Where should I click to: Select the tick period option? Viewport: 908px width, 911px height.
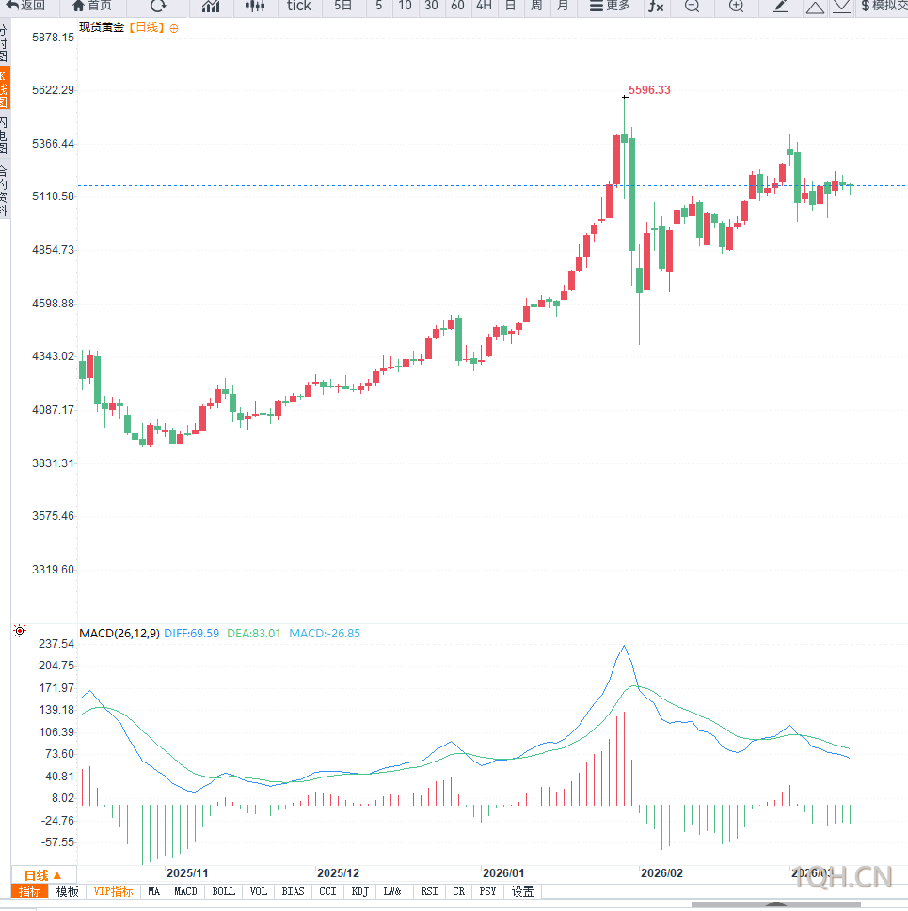(298, 7)
